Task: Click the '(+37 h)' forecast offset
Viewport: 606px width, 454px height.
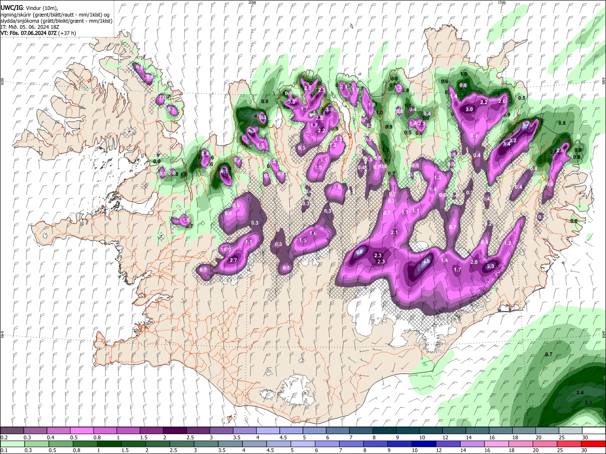Action: click(x=66, y=33)
